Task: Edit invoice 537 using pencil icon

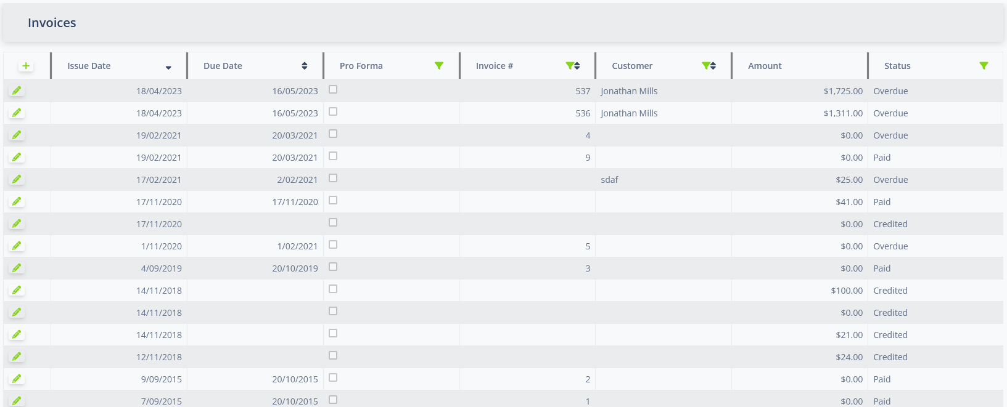Action: pos(17,91)
